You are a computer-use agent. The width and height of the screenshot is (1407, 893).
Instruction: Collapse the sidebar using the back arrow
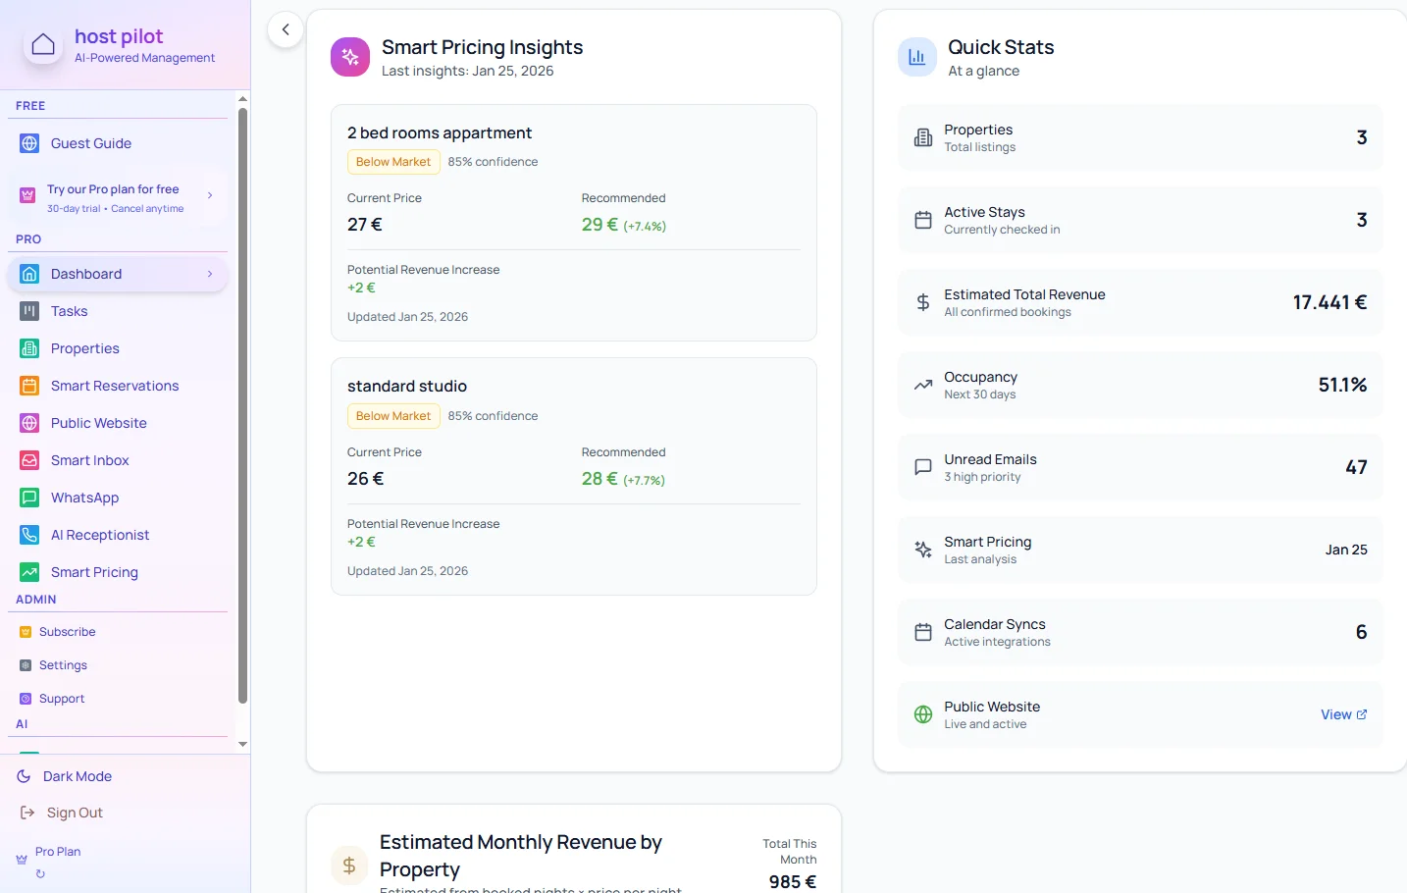click(285, 29)
